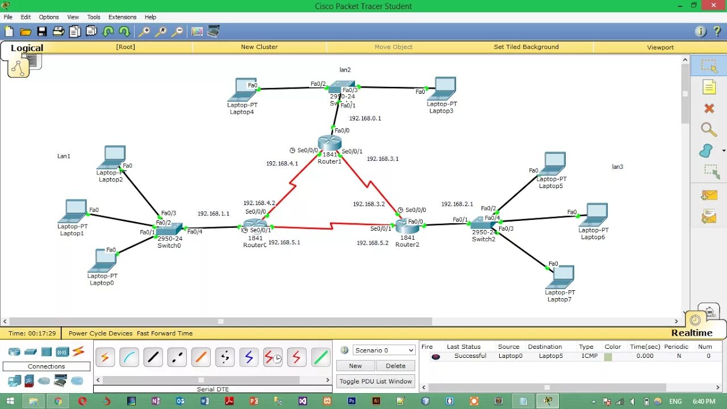Choose automatic connection type

click(105, 357)
